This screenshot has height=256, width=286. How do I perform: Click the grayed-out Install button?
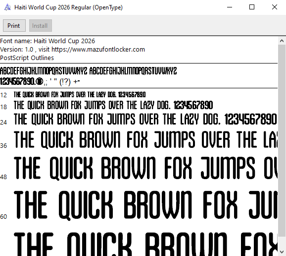41,26
